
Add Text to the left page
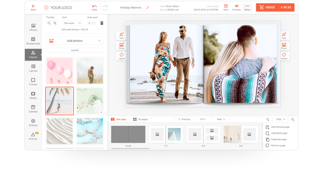pyautogui.click(x=121, y=35)
